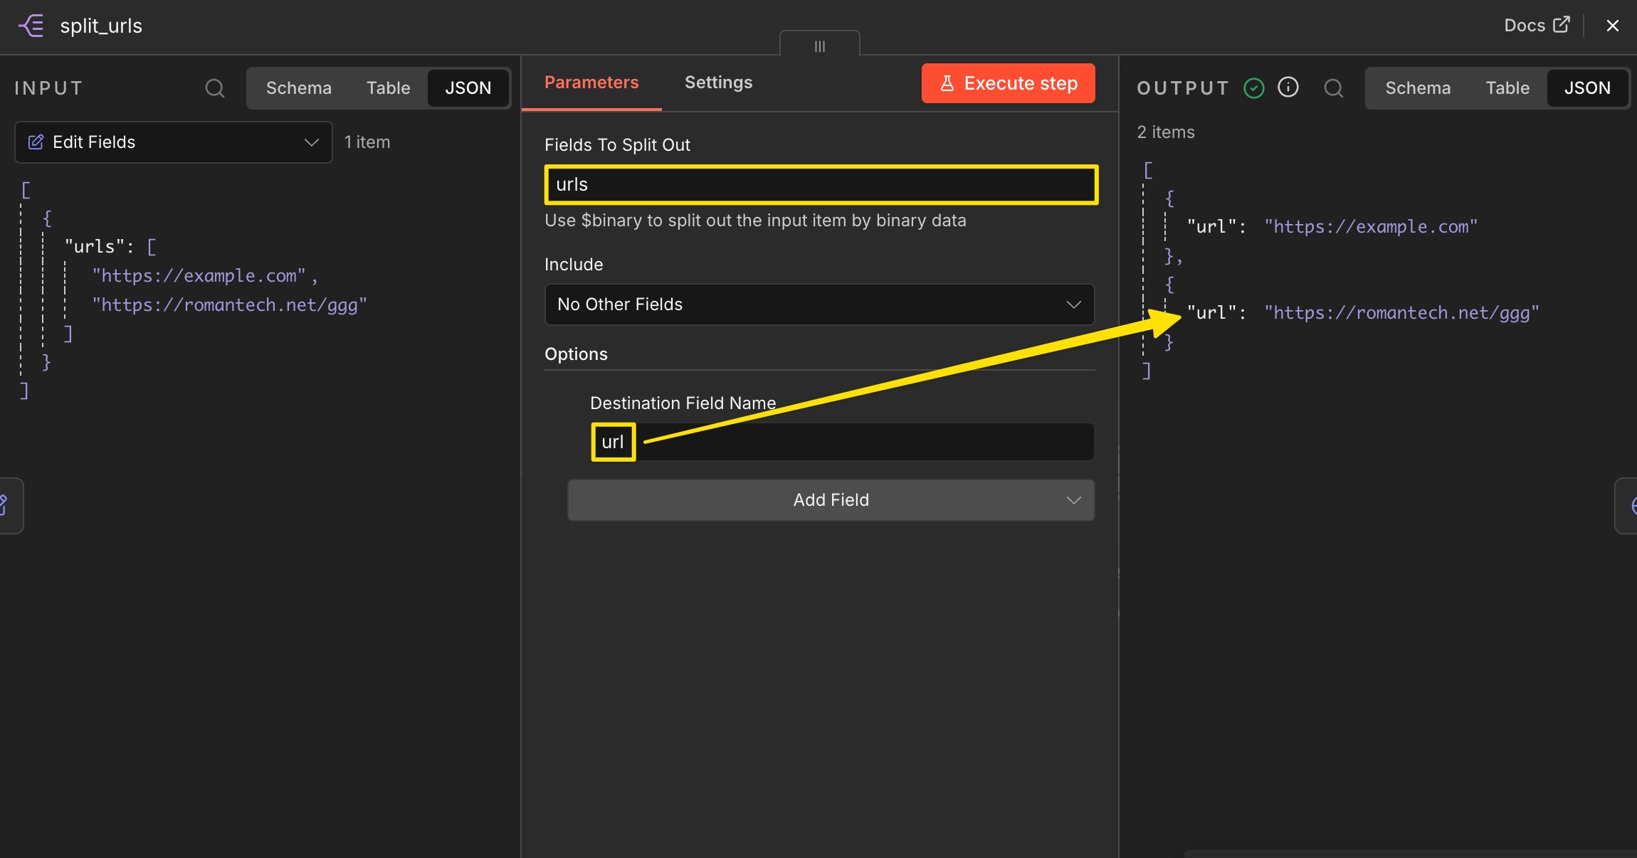Switch input view to Table
The width and height of the screenshot is (1637, 858).
(x=389, y=88)
